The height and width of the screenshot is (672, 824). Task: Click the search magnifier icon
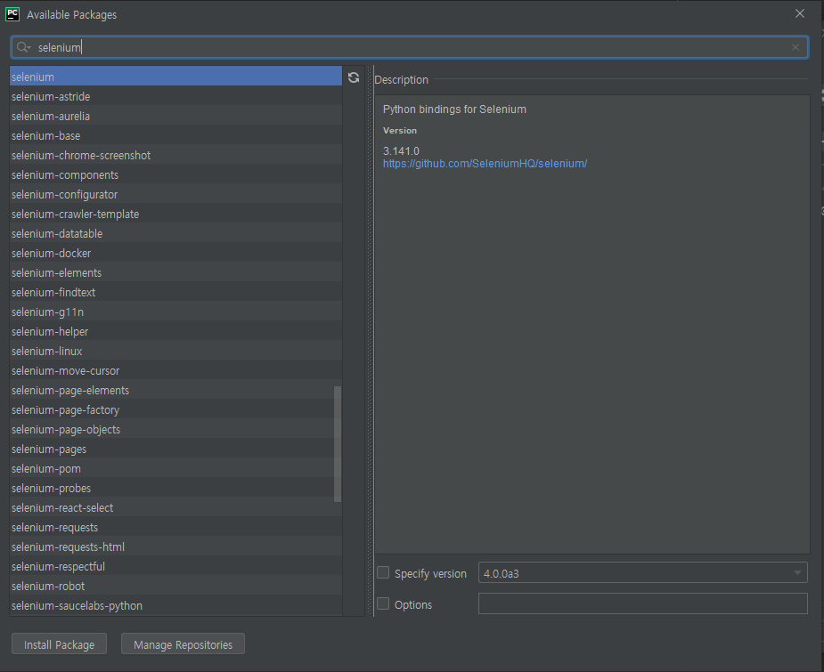[x=22, y=47]
